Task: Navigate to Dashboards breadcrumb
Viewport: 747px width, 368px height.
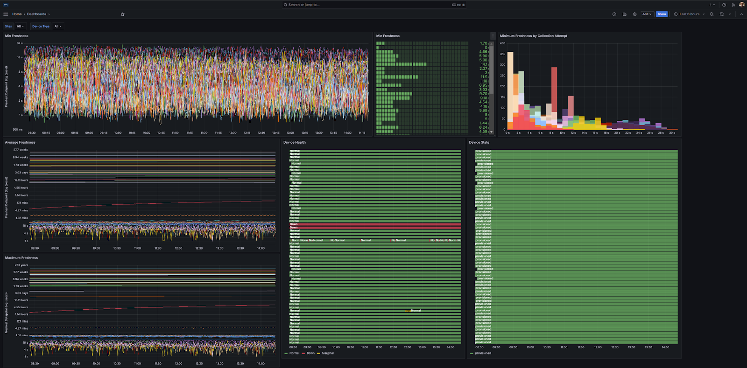Action: point(36,14)
